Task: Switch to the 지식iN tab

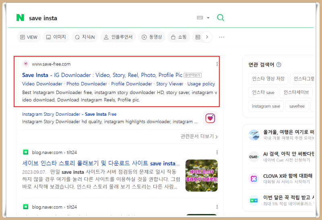Action: point(85,37)
